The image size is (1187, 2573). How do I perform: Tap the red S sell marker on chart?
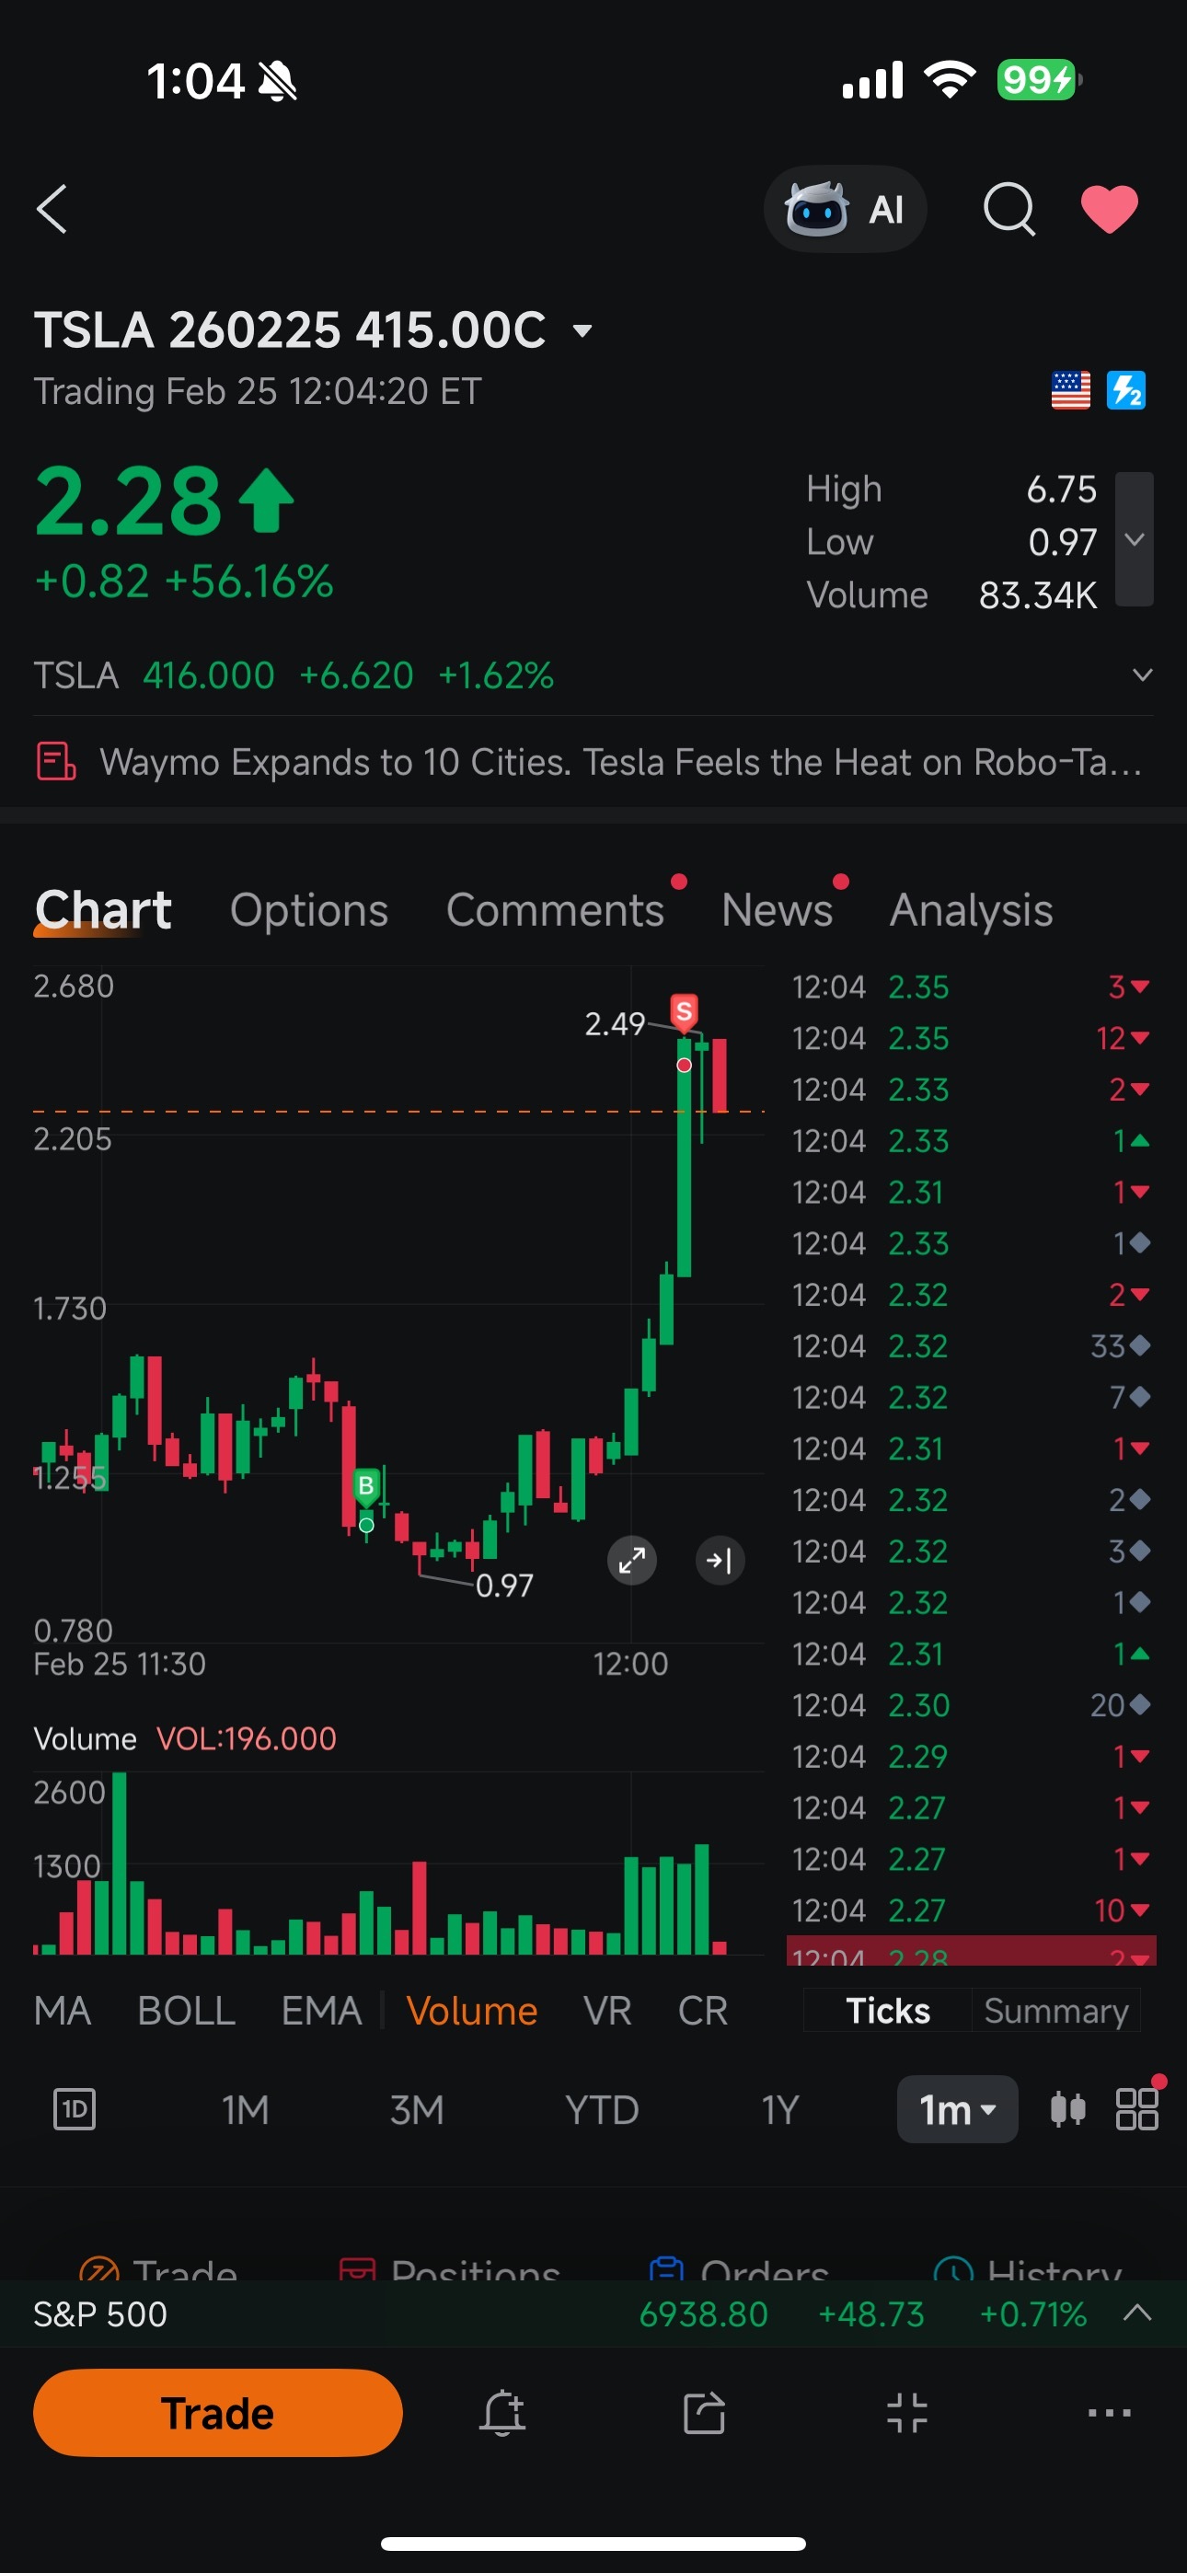click(x=684, y=1012)
